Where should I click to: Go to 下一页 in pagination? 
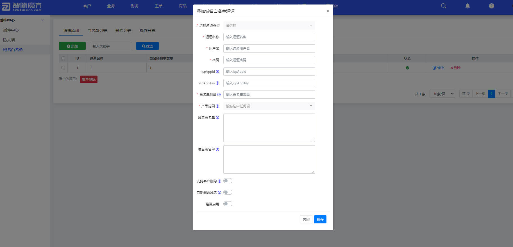pyautogui.click(x=503, y=94)
